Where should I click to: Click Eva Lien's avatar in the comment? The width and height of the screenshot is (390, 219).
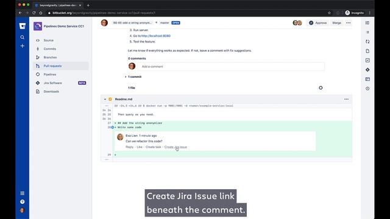(x=120, y=137)
